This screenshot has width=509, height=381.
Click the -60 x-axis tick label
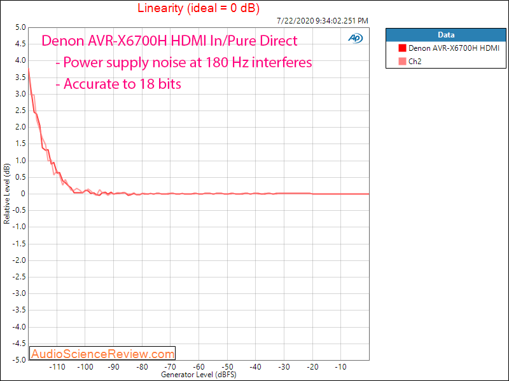[x=199, y=367]
